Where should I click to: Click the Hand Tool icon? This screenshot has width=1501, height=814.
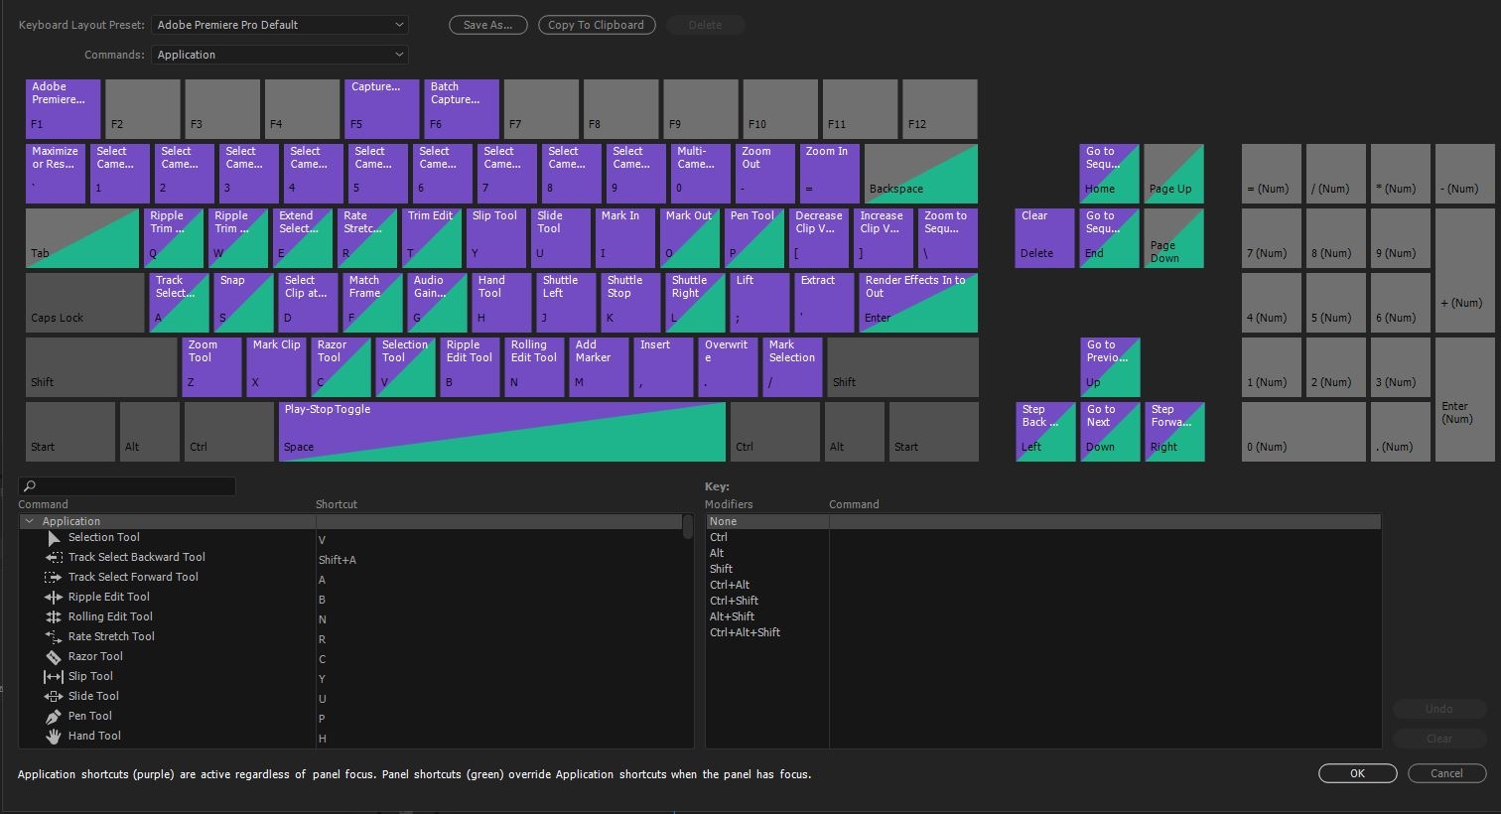pyautogui.click(x=54, y=736)
